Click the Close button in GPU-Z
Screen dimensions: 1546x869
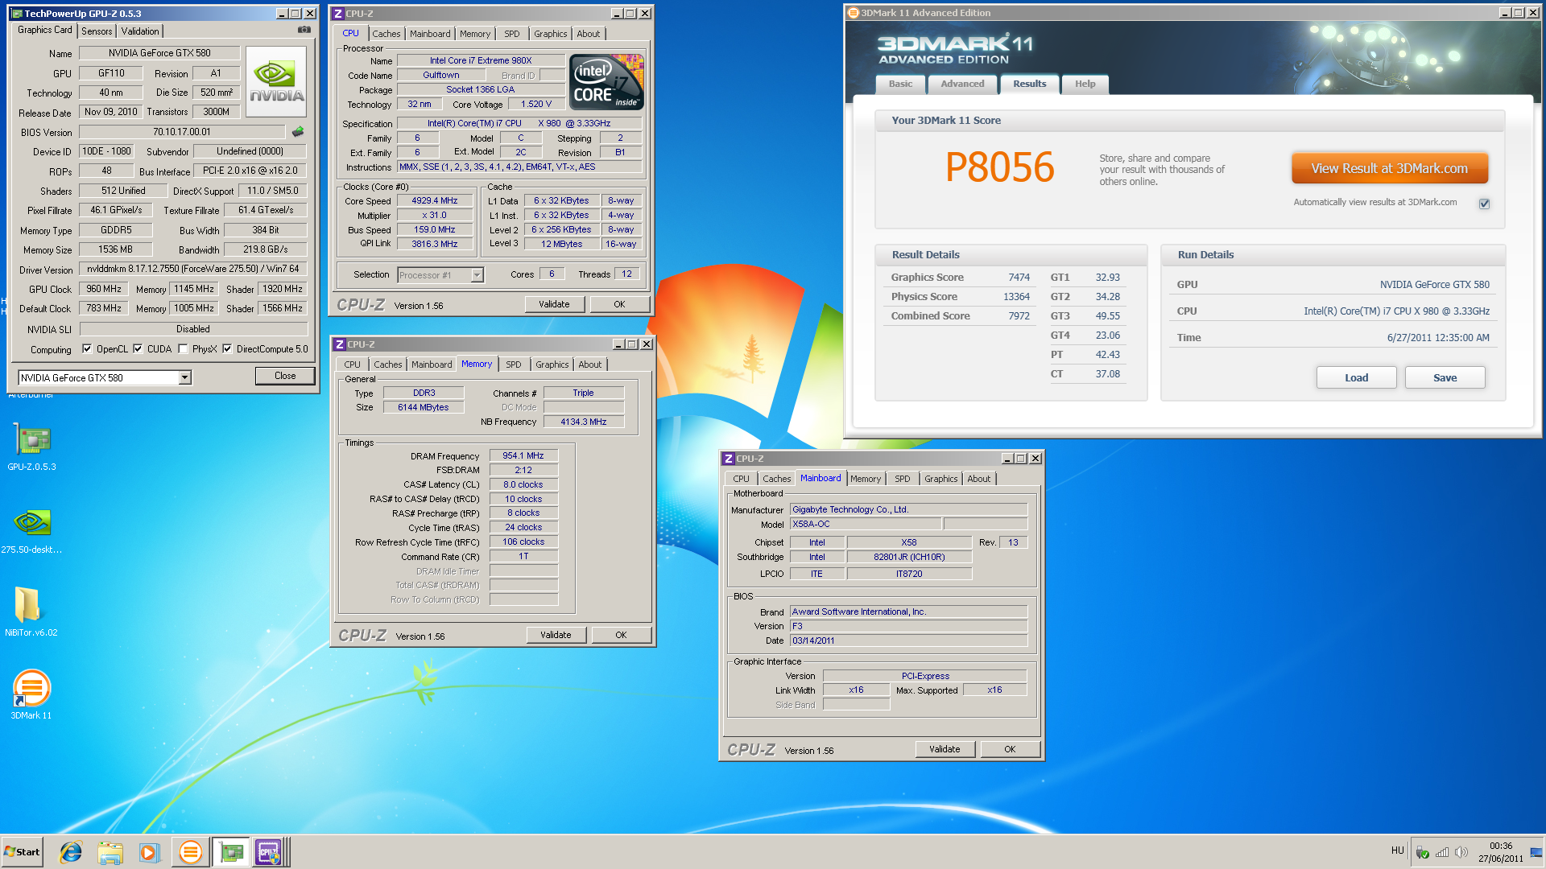coord(285,376)
